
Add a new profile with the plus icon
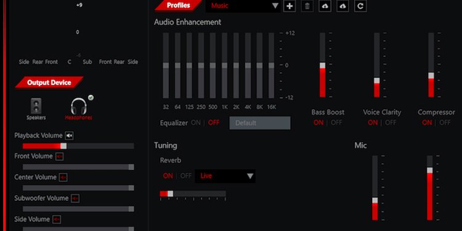[x=290, y=6]
